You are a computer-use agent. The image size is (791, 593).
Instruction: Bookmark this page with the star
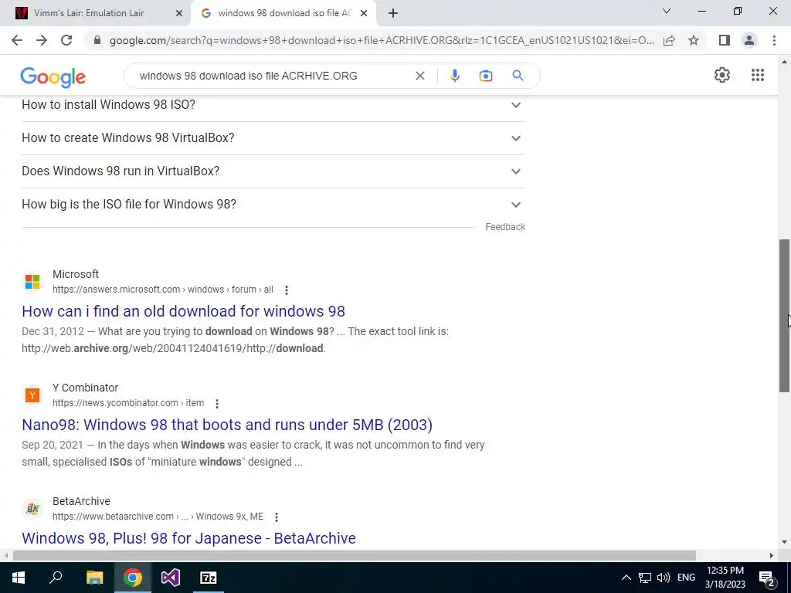(x=694, y=40)
